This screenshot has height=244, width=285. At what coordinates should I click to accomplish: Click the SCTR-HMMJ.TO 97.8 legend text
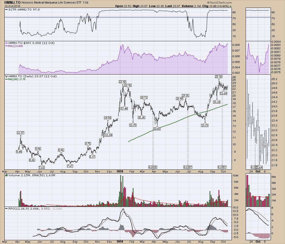24,9
